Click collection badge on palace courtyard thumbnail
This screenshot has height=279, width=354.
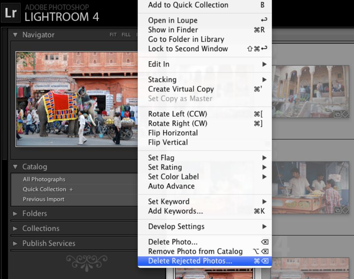337,114
